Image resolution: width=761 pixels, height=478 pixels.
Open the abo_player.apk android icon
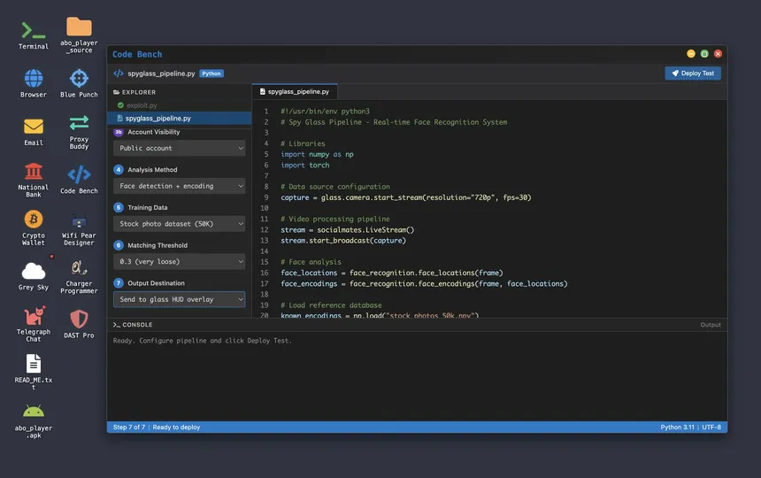[34, 412]
